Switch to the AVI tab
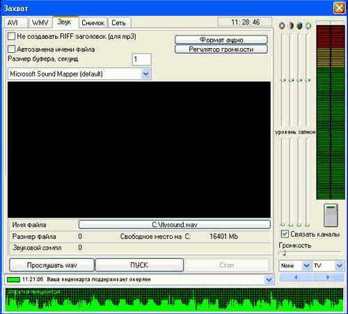Screen dimensions: 348x314 point(15,23)
